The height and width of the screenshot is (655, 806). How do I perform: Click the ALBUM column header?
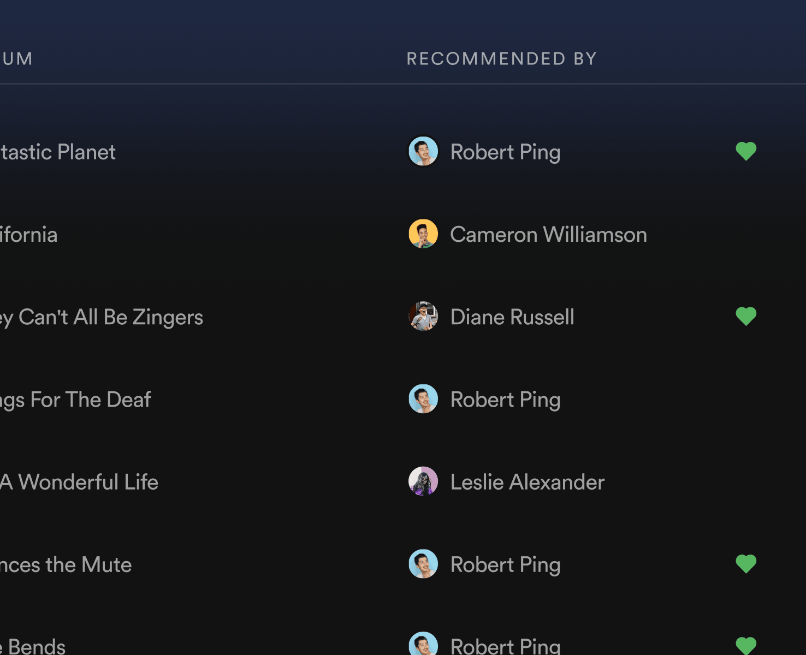coord(16,58)
